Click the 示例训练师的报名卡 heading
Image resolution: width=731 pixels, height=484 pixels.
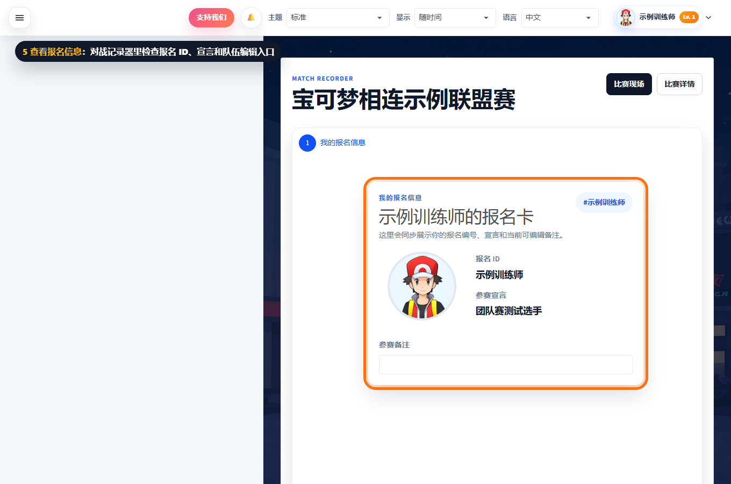click(456, 217)
